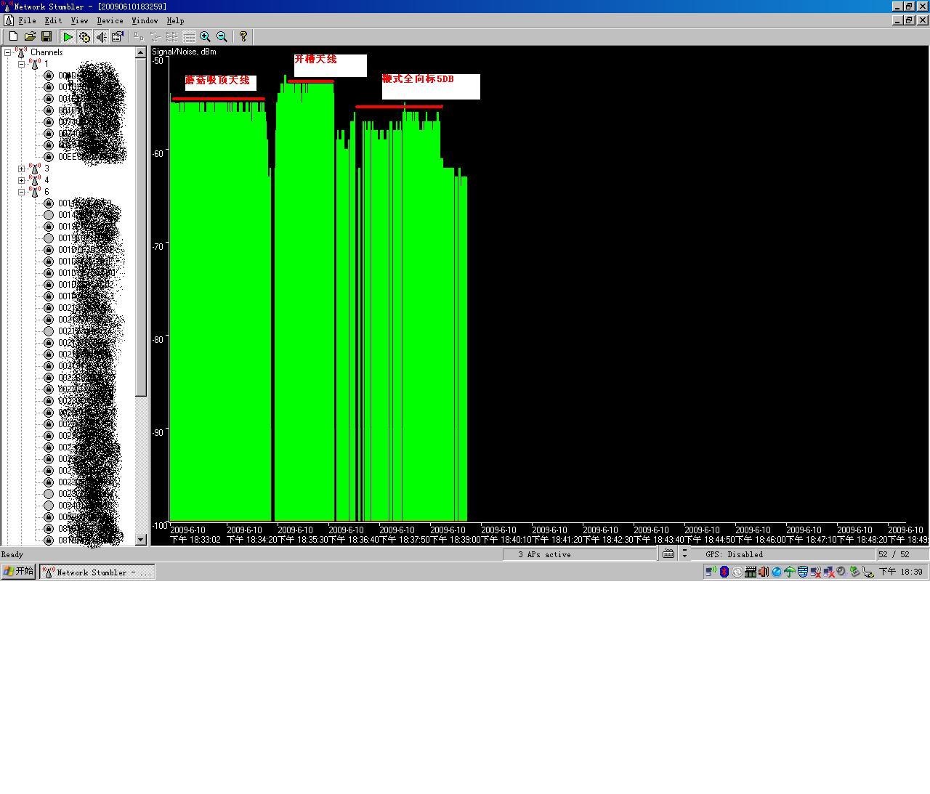
Task: Open the Device menu
Action: (110, 21)
